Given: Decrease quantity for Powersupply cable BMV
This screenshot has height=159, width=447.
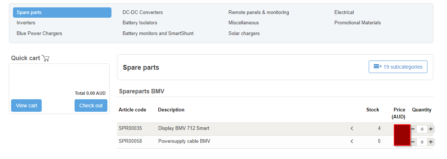Looking at the screenshot, I should coord(413,142).
